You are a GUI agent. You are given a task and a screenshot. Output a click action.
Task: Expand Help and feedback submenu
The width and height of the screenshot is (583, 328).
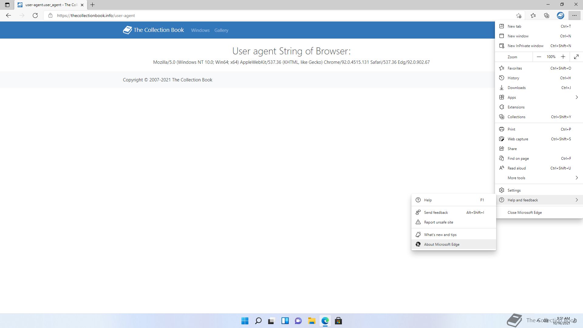[539, 200]
